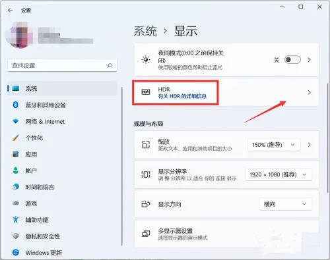
Task: Open the 辅助功能 accessibility icon
Action: 16,219
